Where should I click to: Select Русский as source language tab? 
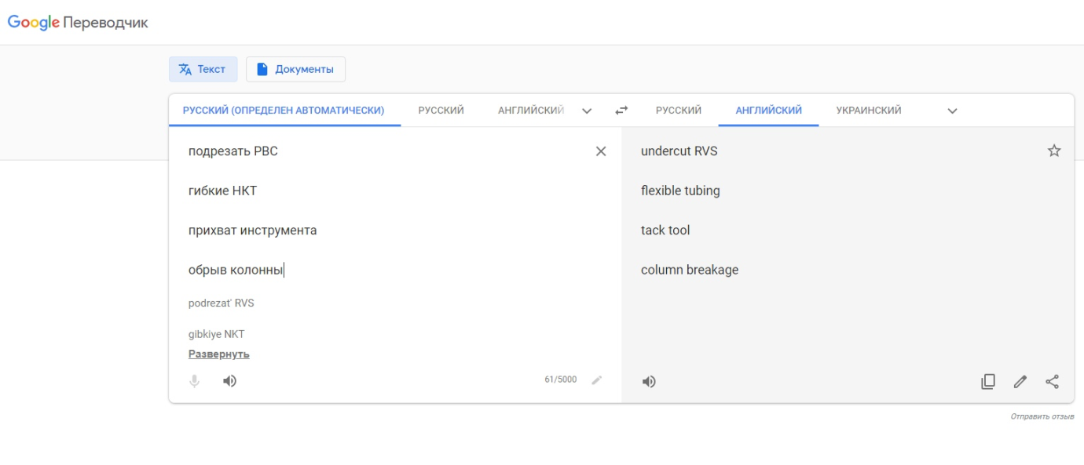pos(441,111)
